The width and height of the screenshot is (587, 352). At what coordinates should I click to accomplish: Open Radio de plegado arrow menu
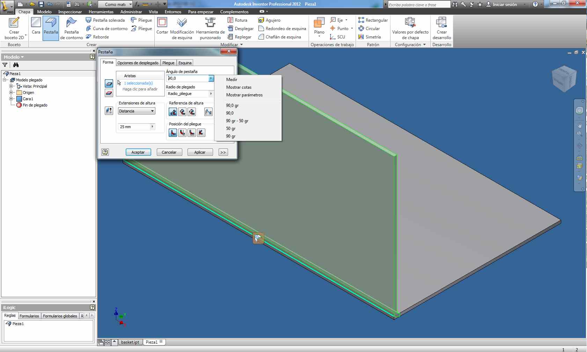tap(211, 94)
